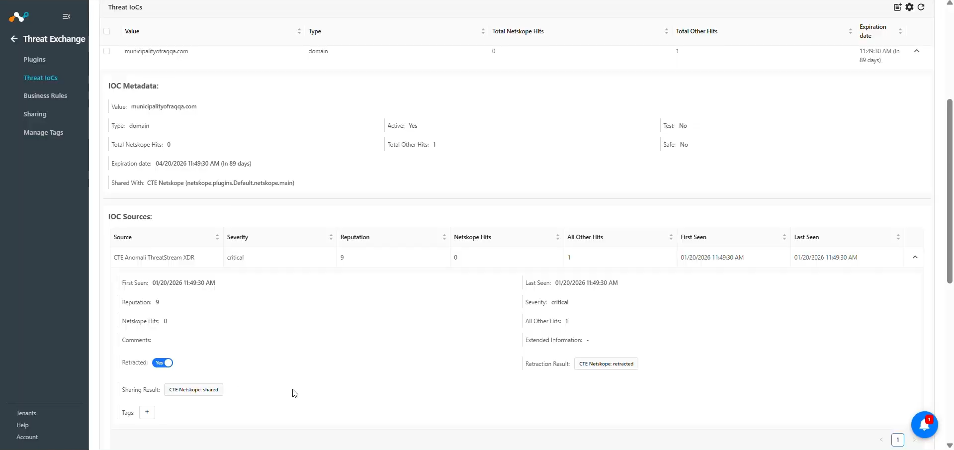Open Manage Tags in sidebar

[x=43, y=133]
